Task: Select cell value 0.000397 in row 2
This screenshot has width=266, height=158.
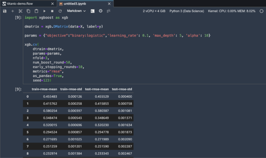Action: pyautogui.click(x=75, y=111)
